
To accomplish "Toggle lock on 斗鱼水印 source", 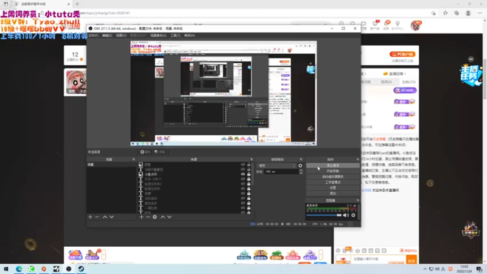I will 248,174.
